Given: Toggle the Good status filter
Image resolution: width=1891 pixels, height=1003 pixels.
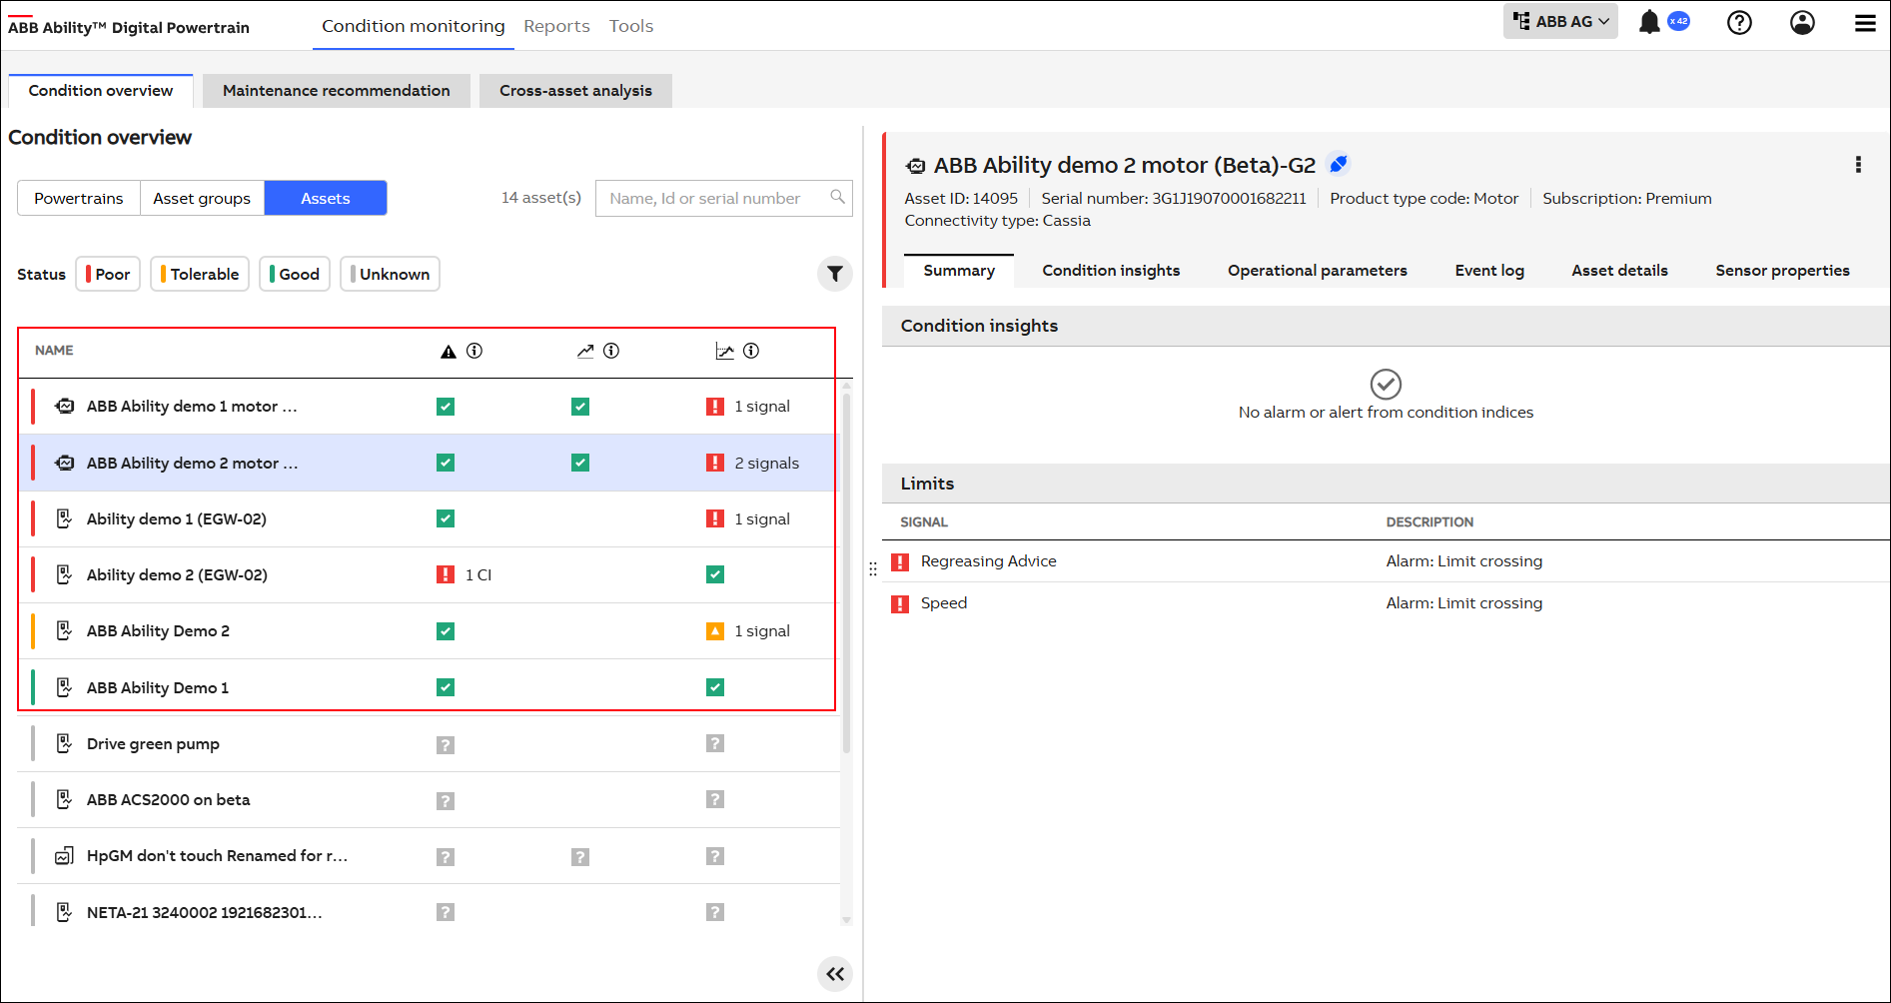Looking at the screenshot, I should point(295,274).
